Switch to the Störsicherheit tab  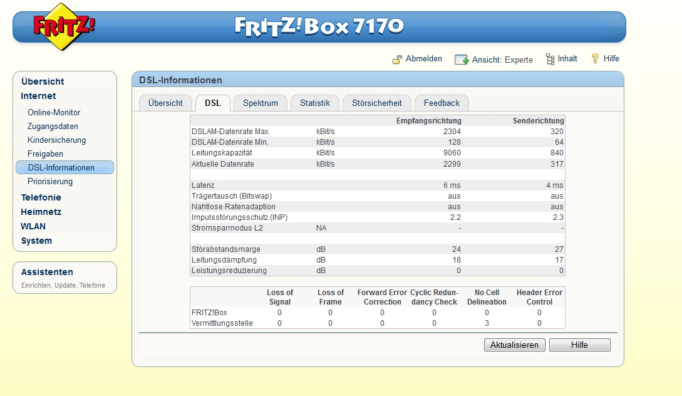376,103
